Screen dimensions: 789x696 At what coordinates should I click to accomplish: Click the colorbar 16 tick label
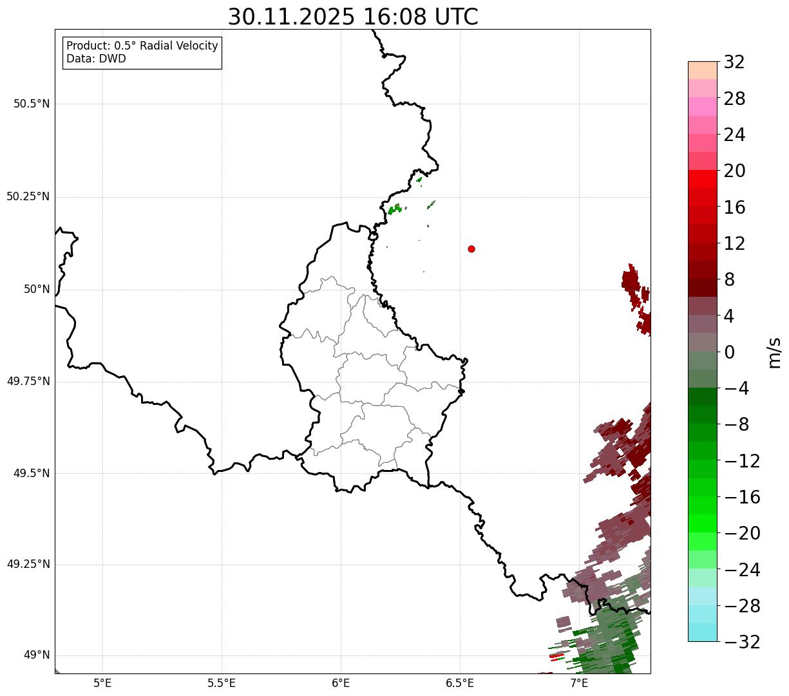coord(734,207)
